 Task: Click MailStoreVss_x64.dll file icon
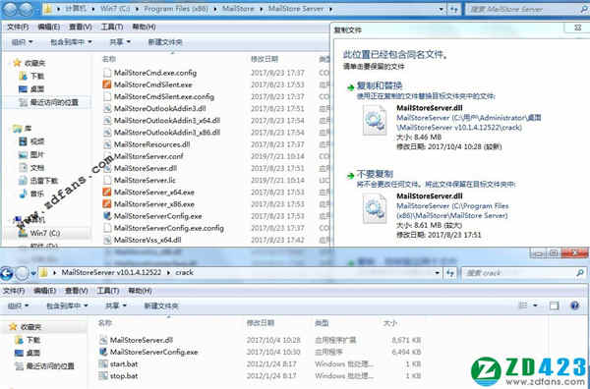tap(107, 240)
